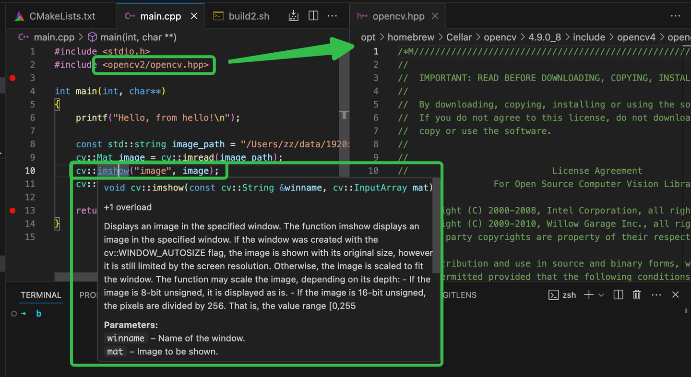Click the download icon beside the main.cpp tab
The width and height of the screenshot is (691, 377).
293,15
